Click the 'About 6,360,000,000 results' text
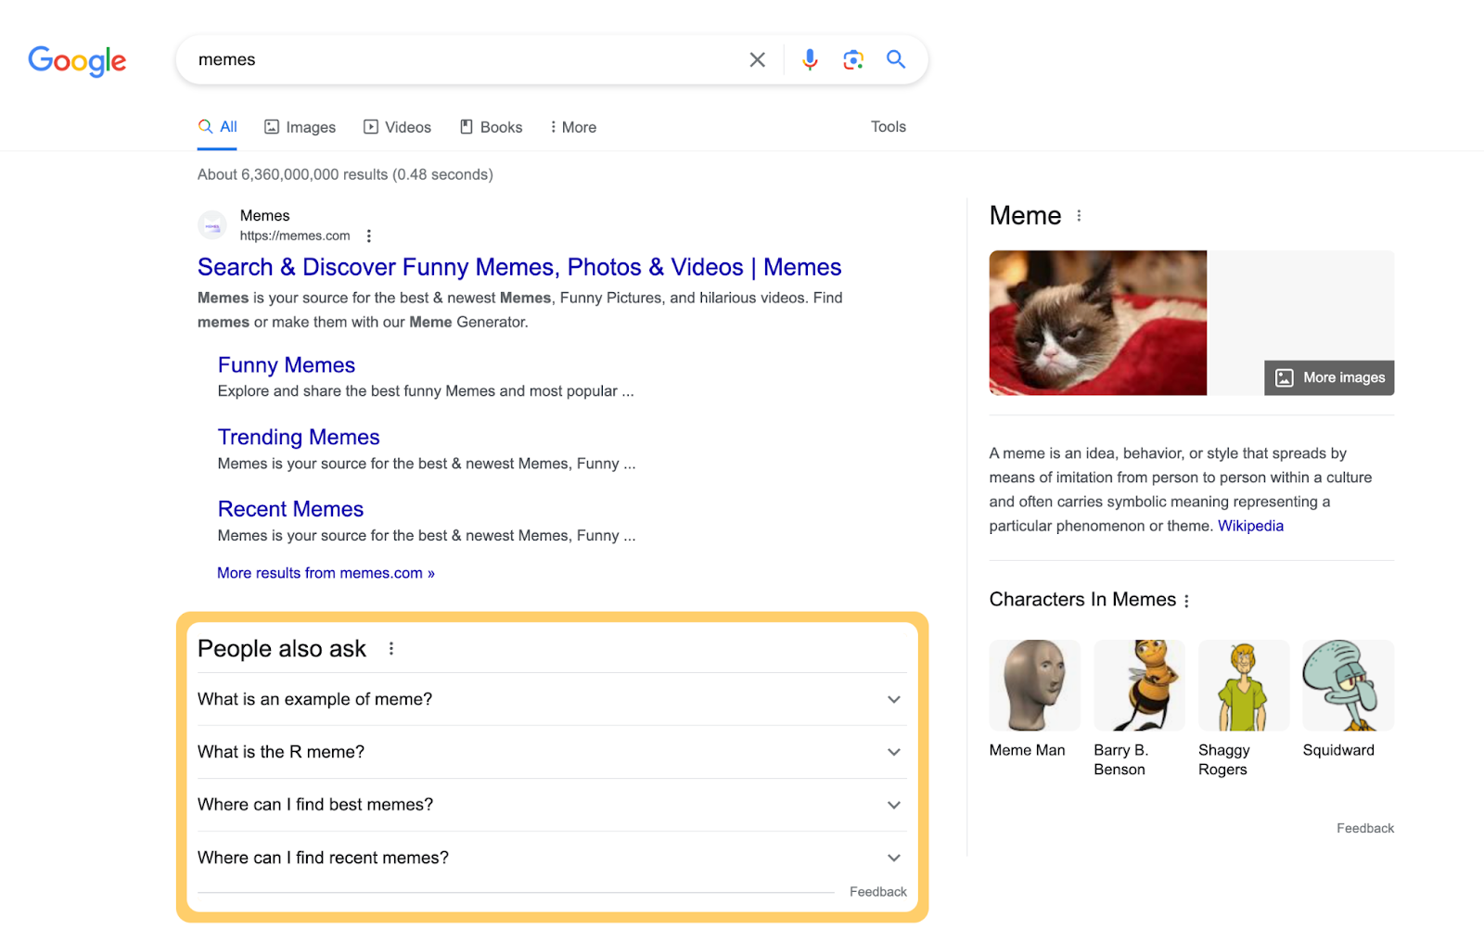1484x942 pixels. pyautogui.click(x=345, y=174)
